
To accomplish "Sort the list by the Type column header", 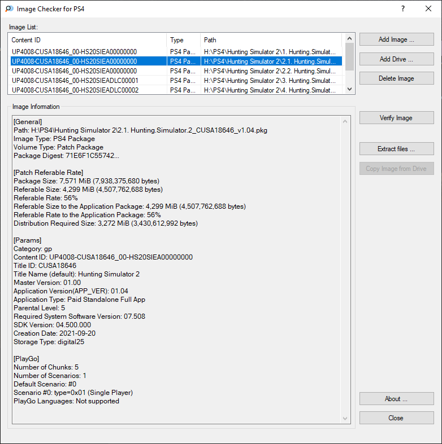I will point(184,40).
